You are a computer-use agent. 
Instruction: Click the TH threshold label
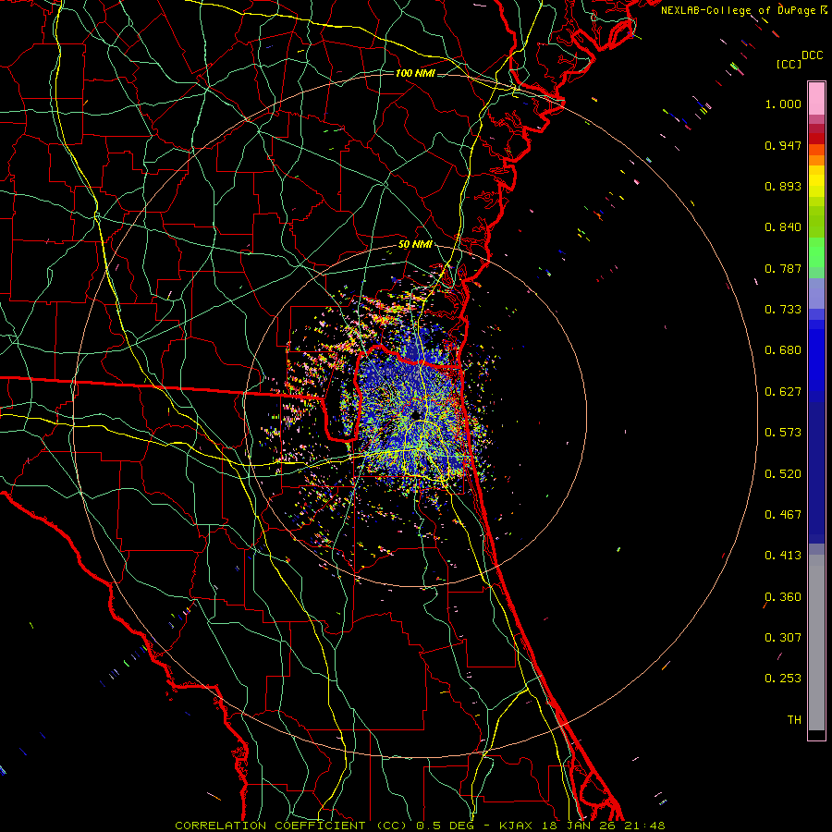tap(794, 720)
